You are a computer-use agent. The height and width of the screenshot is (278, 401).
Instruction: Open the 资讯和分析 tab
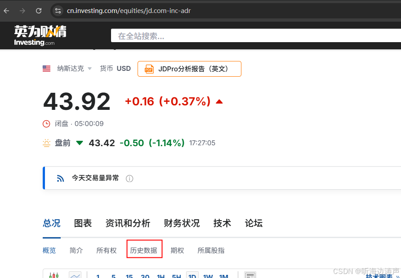[x=128, y=223]
